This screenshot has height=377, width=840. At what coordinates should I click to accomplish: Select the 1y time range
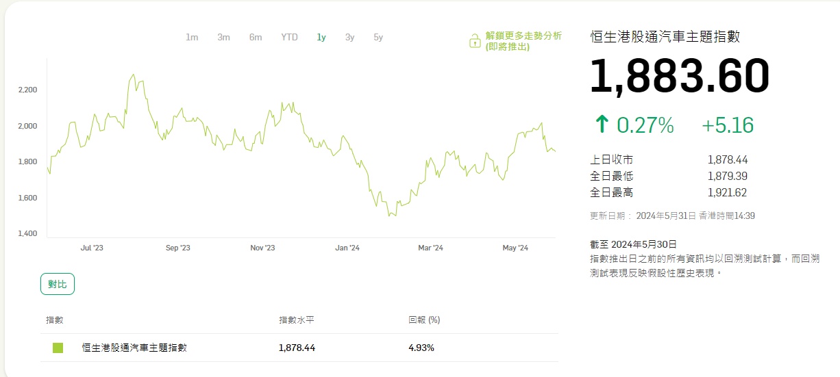tap(321, 38)
